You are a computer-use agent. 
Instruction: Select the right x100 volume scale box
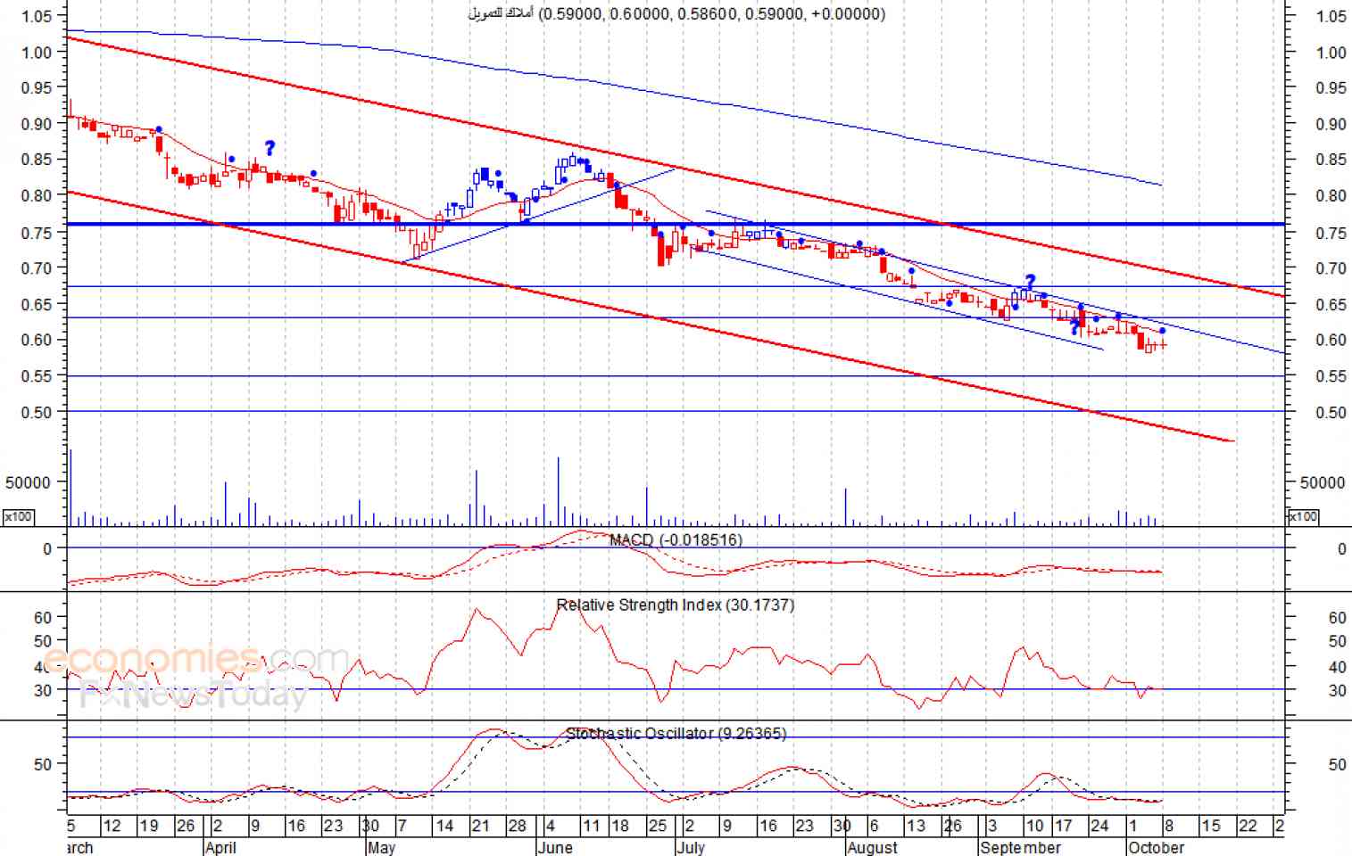point(1303,516)
